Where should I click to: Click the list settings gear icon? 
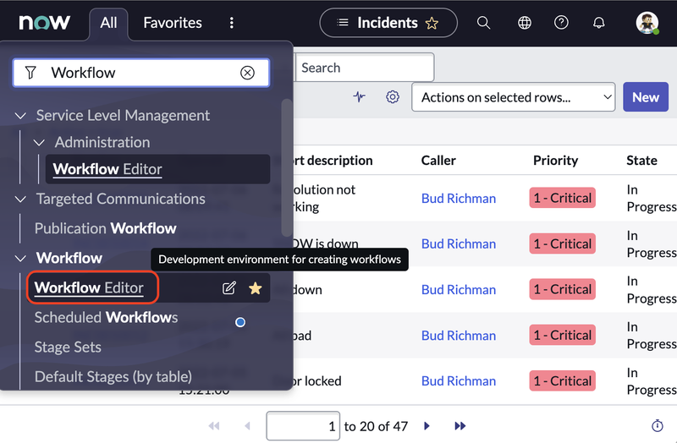pos(393,97)
